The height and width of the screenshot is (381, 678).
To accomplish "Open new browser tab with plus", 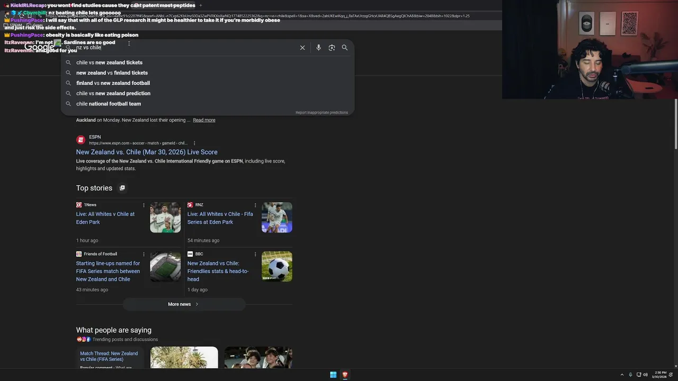I will (x=201, y=5).
